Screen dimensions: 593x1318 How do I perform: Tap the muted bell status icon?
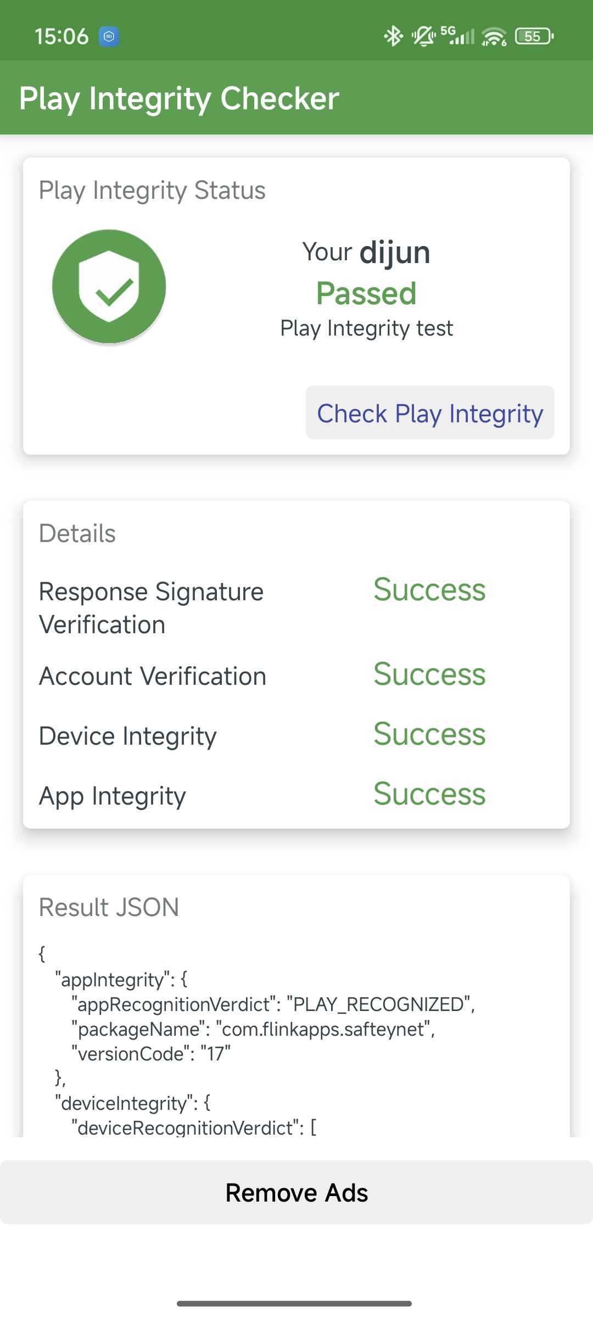pyautogui.click(x=423, y=36)
